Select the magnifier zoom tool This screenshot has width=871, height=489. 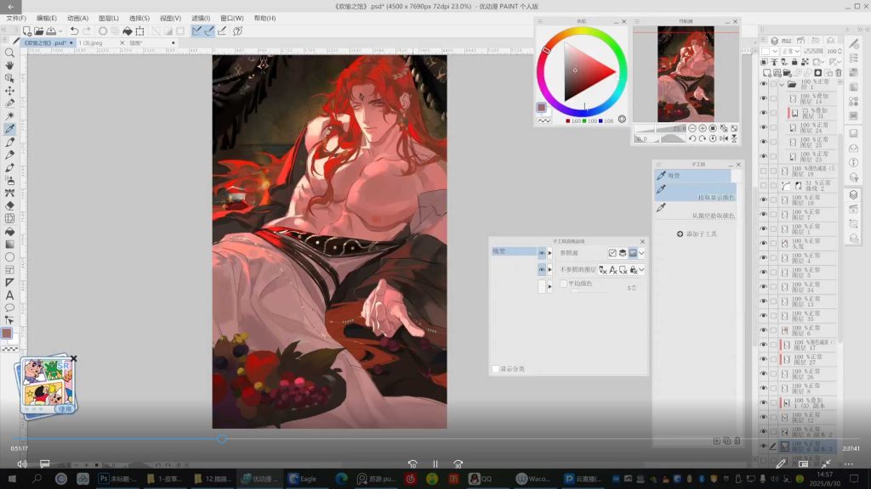coord(9,53)
